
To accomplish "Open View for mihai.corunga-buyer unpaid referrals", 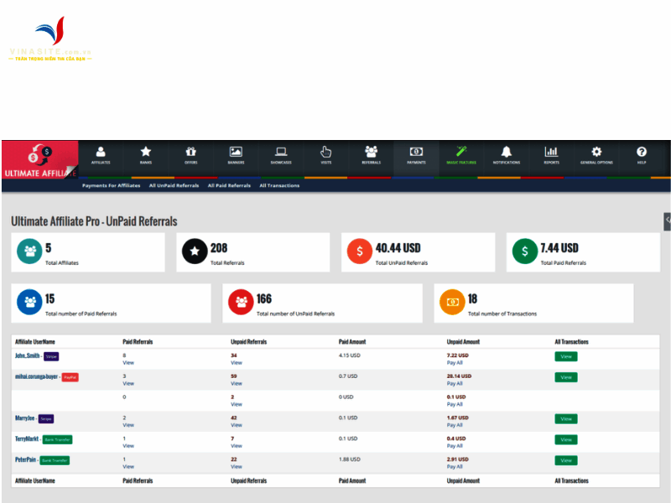I will (x=237, y=383).
